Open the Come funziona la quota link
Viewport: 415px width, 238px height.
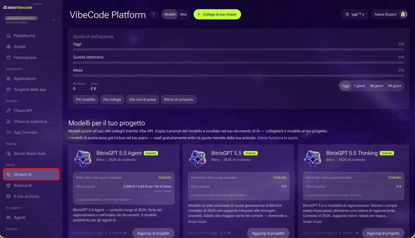click(277, 138)
